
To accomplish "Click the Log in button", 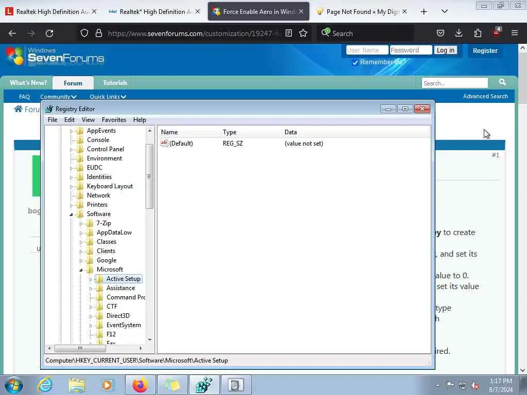I will (x=445, y=50).
